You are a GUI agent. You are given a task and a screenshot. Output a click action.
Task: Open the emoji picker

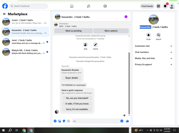122,121
